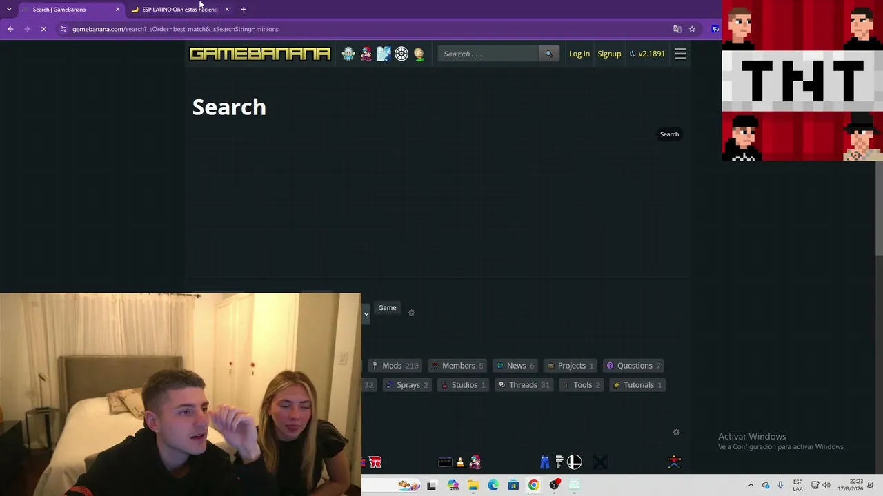Viewport: 883px width, 496px height.
Task: Focus the header Search... input field
Action: 488,54
